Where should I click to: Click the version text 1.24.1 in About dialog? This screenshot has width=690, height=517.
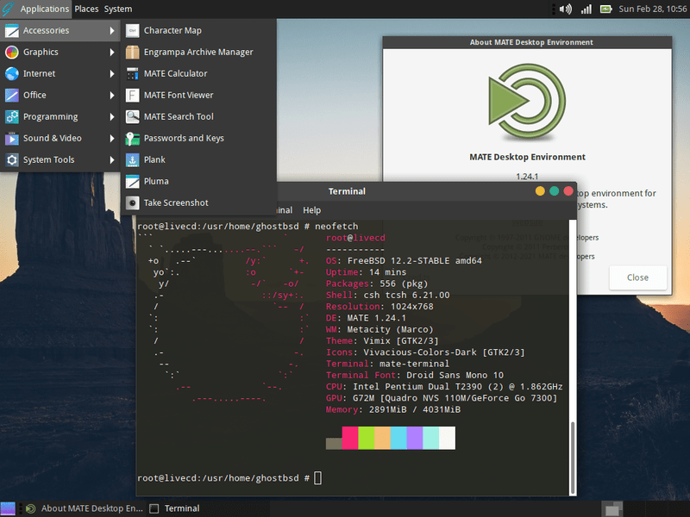527,177
